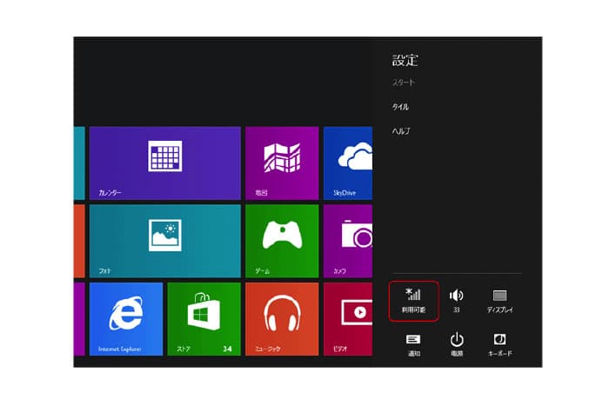The width and height of the screenshot is (609, 406).
Task: Open the Music tile (ミュージック)
Action: tap(282, 319)
